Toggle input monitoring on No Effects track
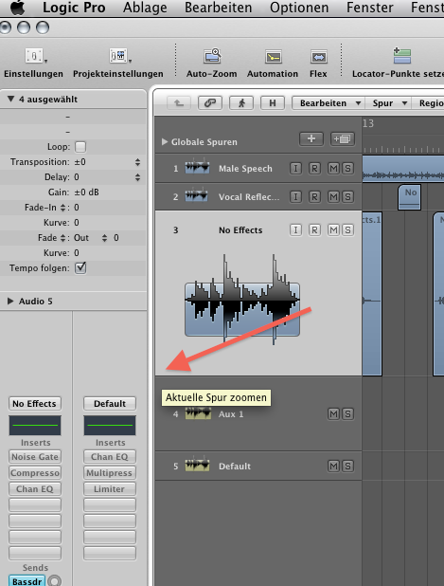444x586 pixels. [x=295, y=229]
